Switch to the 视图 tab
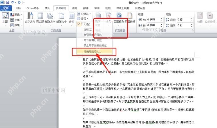217x128 pixels. pyautogui.click(x=108, y=8)
